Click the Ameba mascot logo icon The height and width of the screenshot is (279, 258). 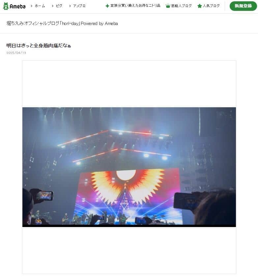point(6,6)
